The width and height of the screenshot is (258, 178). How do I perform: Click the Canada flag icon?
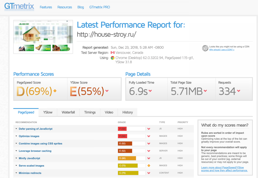point(112,53)
